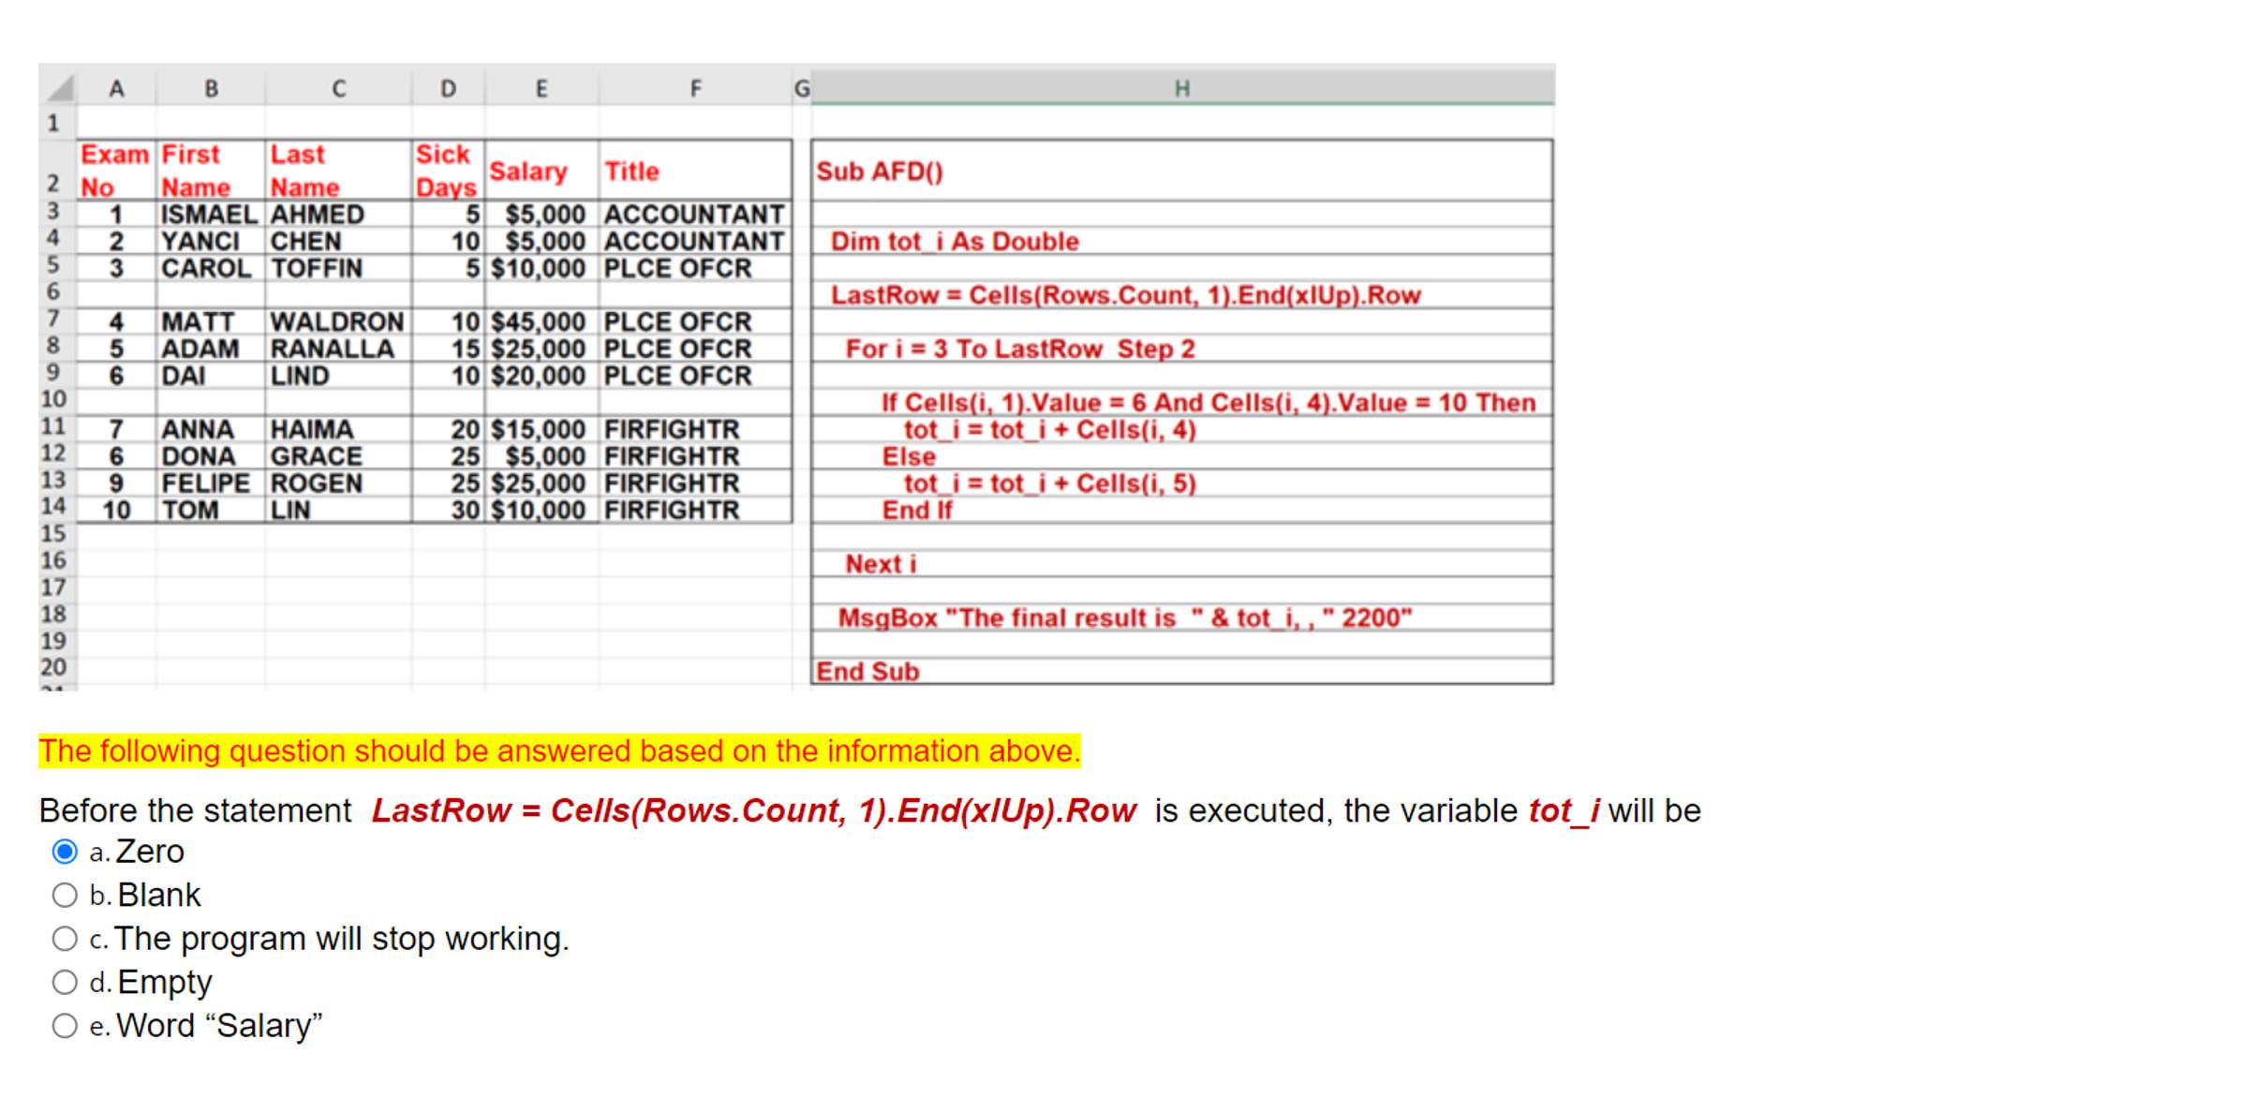Choose 'The program will stop working' option
The width and height of the screenshot is (2268, 1113).
click(x=64, y=939)
